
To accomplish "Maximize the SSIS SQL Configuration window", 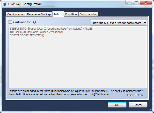I will (x=136, y=3).
